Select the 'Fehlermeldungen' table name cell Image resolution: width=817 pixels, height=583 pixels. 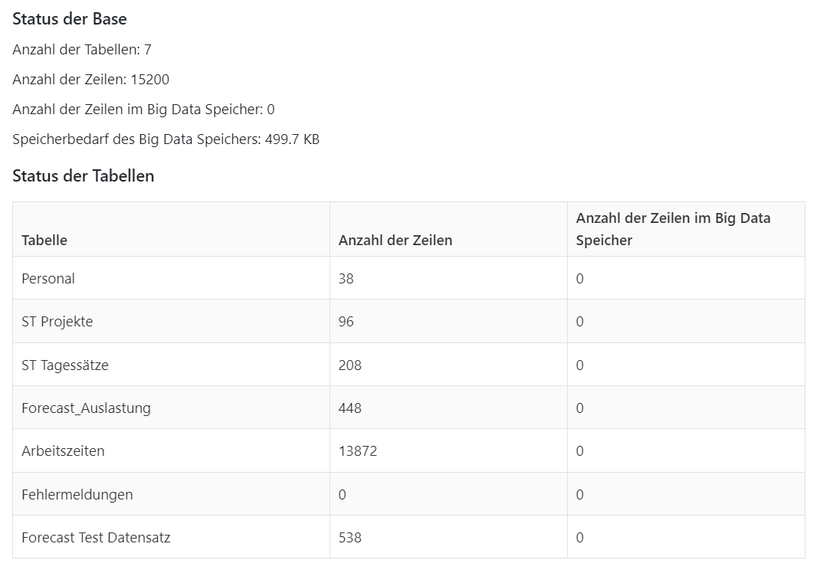click(x=77, y=495)
